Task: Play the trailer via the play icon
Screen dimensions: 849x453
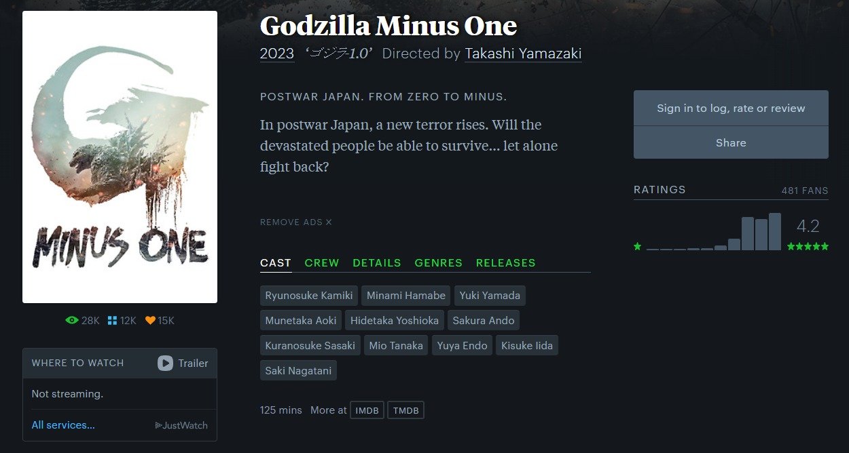Action: pos(165,363)
